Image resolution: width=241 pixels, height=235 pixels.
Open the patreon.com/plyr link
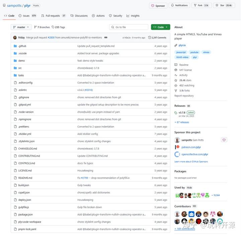coord(191,147)
